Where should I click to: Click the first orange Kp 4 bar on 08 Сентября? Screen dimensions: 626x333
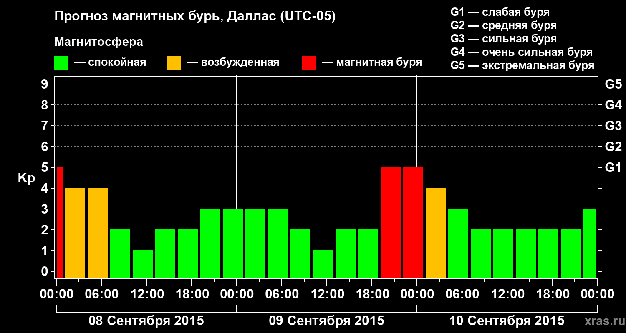[x=75, y=233]
